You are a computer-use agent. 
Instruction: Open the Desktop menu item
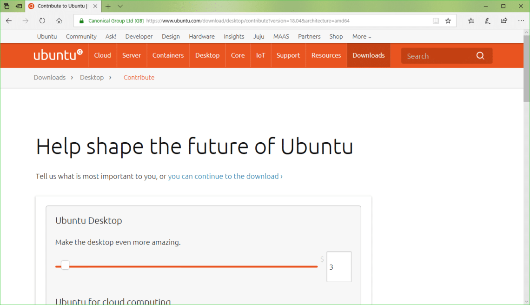(x=207, y=55)
